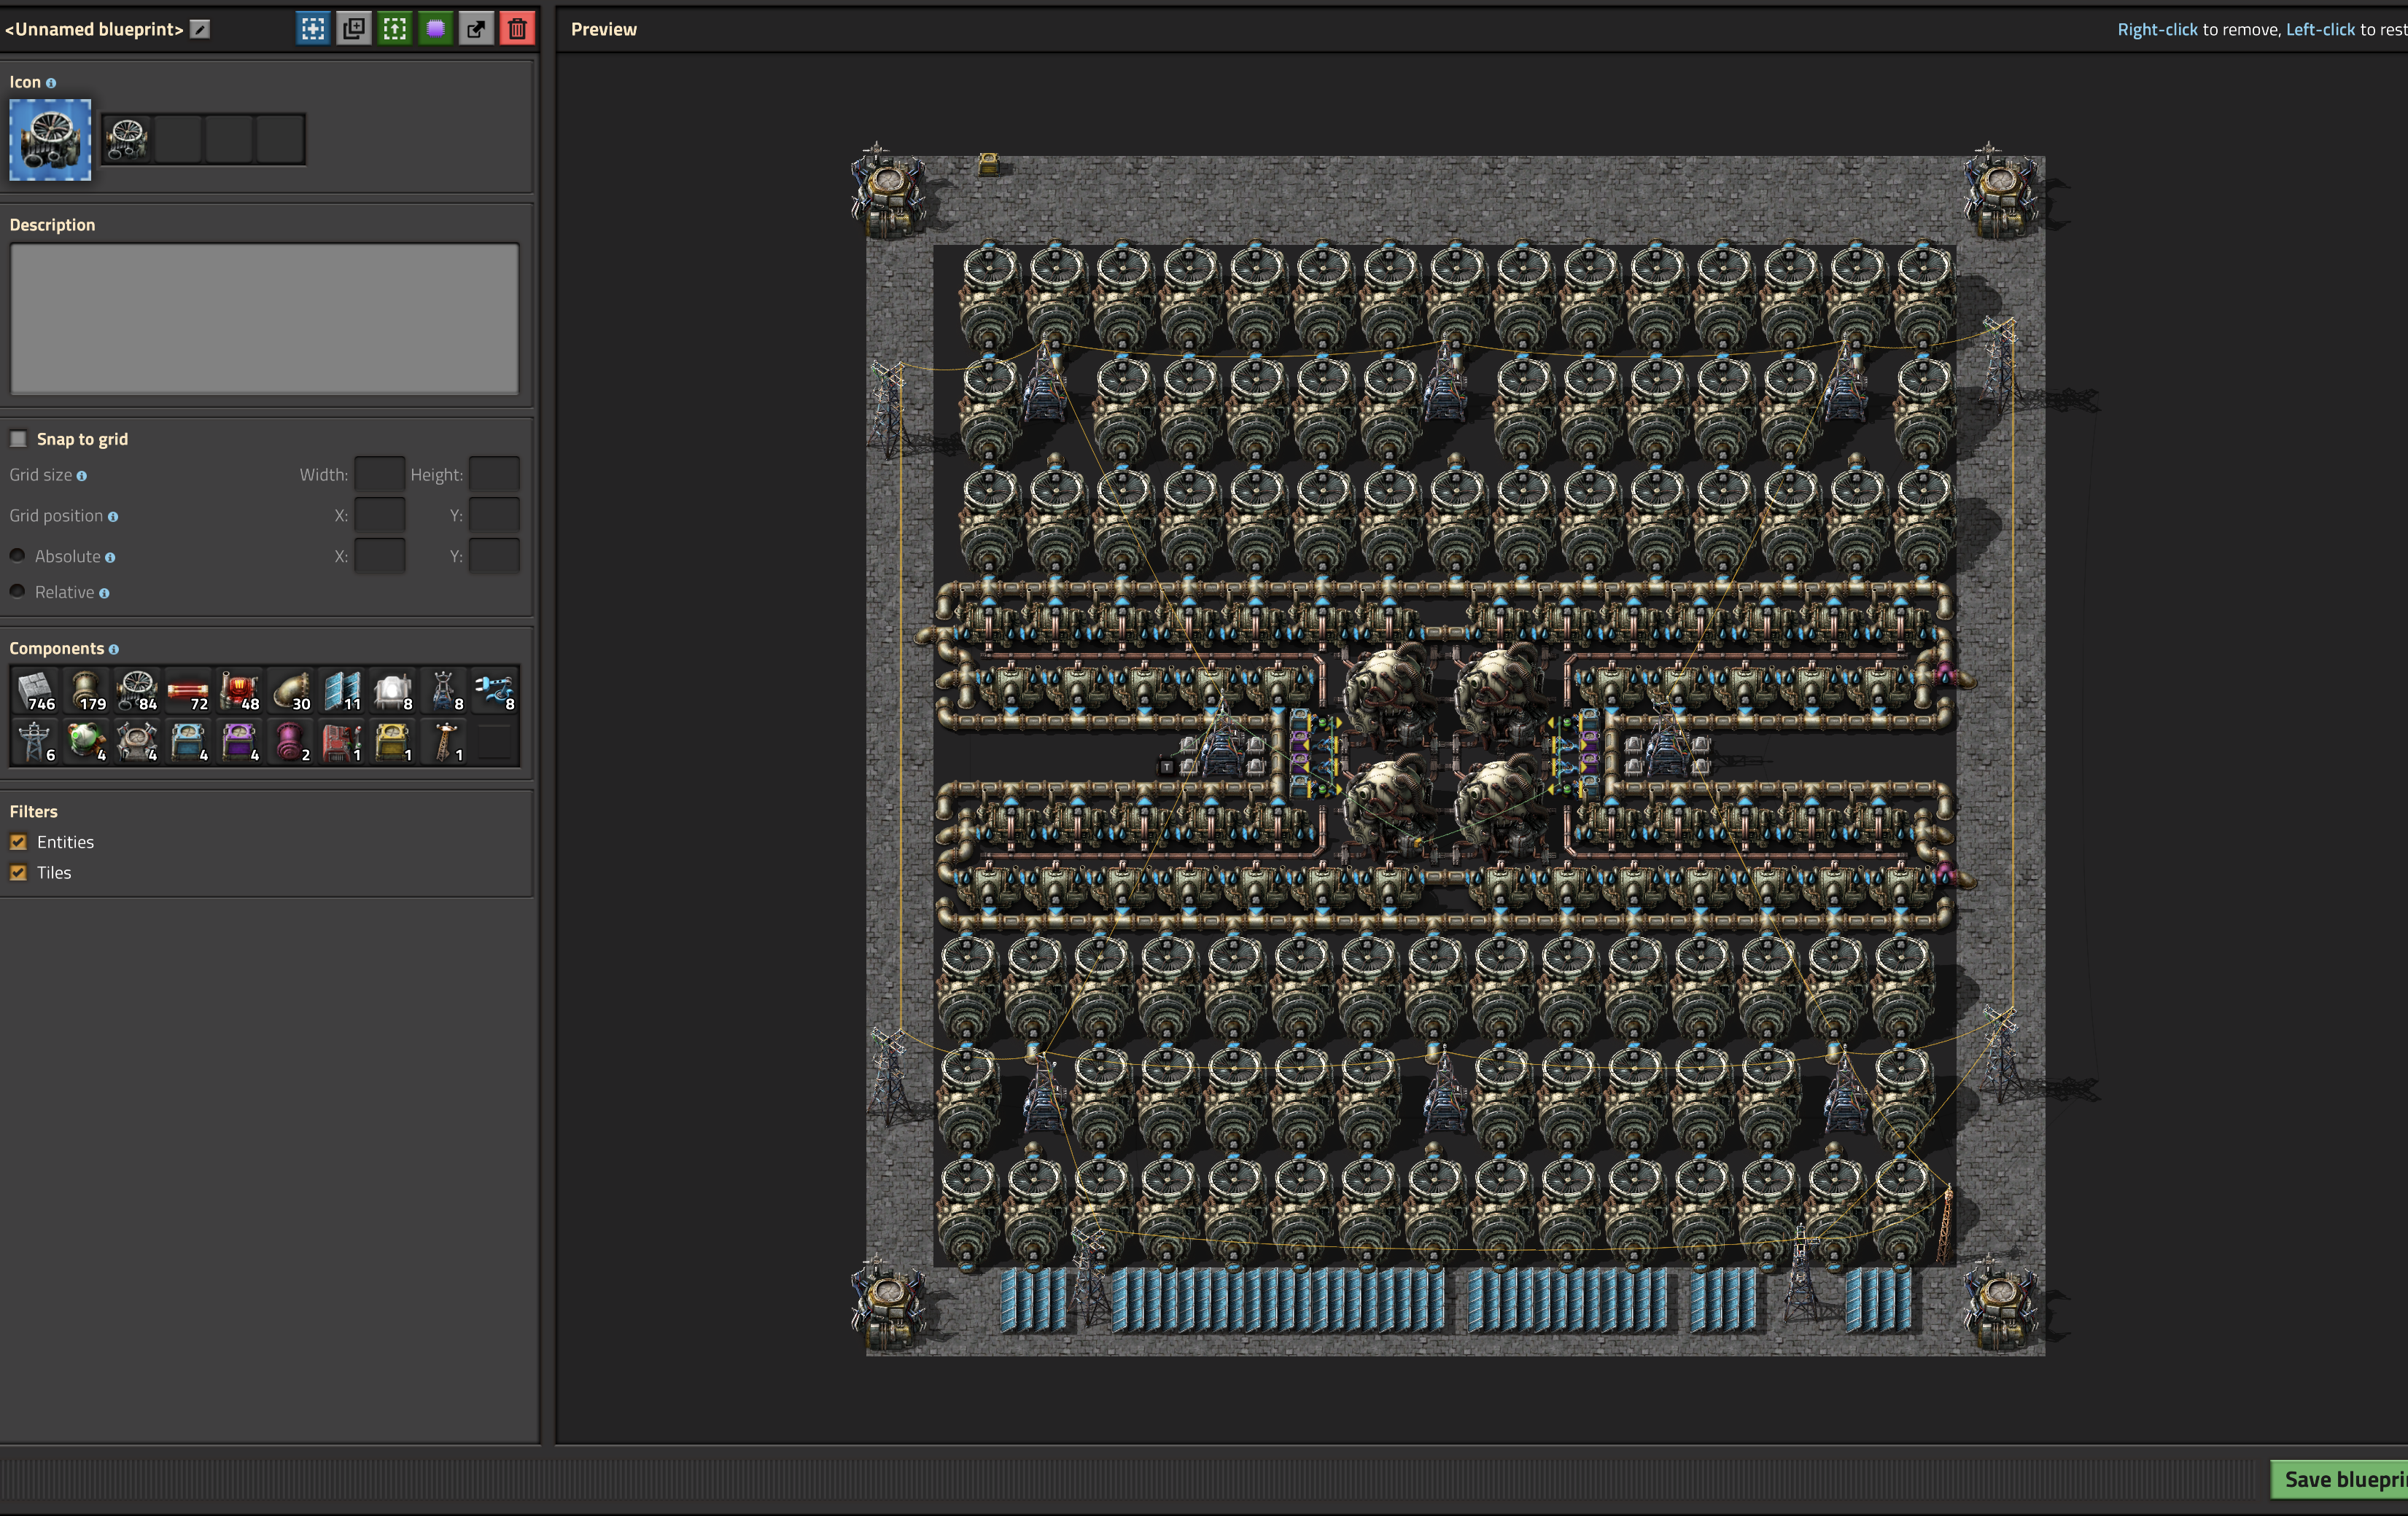This screenshot has width=2408, height=1516.
Task: Click the 'Right-click to remove' hint text
Action: [x=2198, y=30]
